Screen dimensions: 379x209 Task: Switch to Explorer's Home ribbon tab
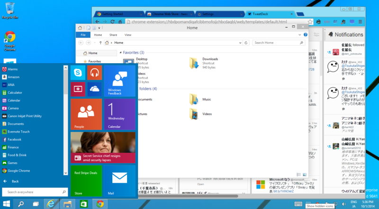pos(98,35)
